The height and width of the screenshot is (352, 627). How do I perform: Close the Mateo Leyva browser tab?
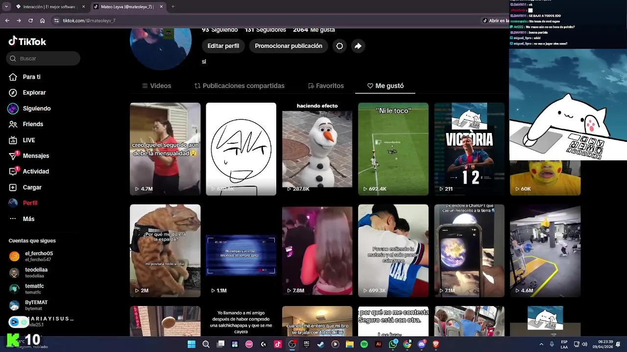click(x=161, y=7)
